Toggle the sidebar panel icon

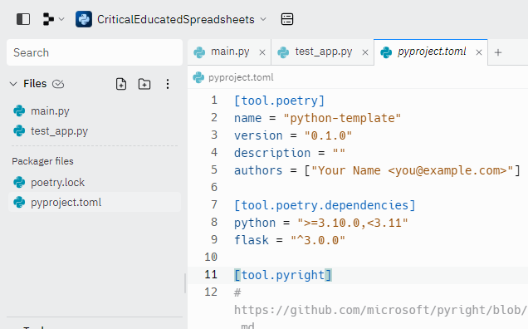click(x=23, y=19)
